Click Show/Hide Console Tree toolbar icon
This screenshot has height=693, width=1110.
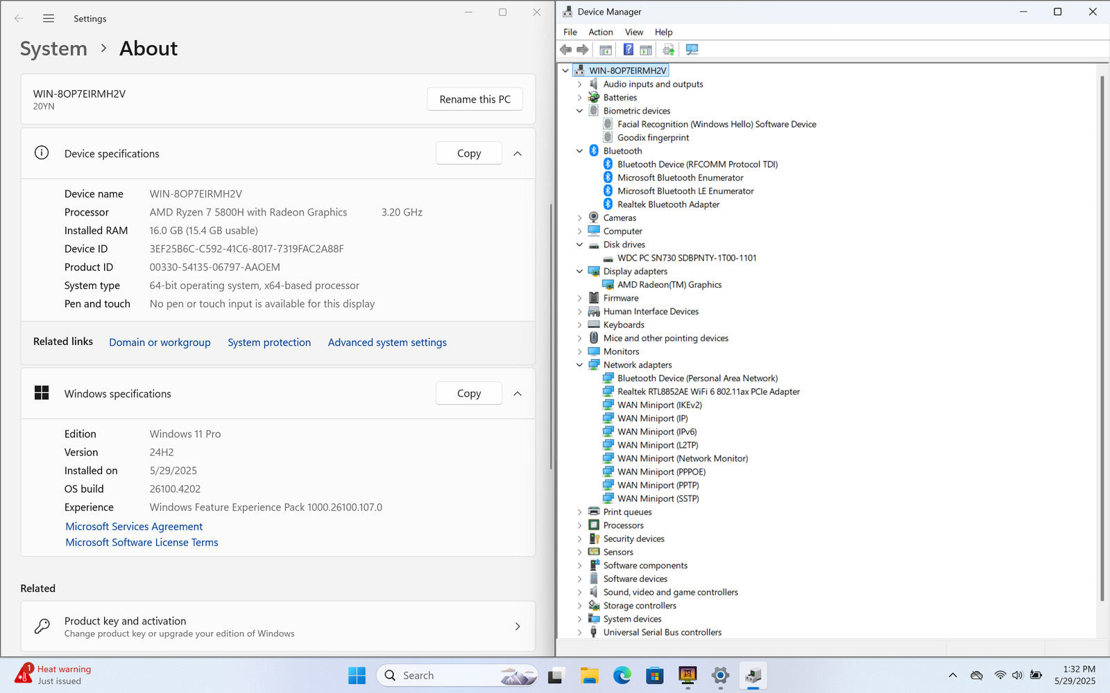(x=606, y=50)
